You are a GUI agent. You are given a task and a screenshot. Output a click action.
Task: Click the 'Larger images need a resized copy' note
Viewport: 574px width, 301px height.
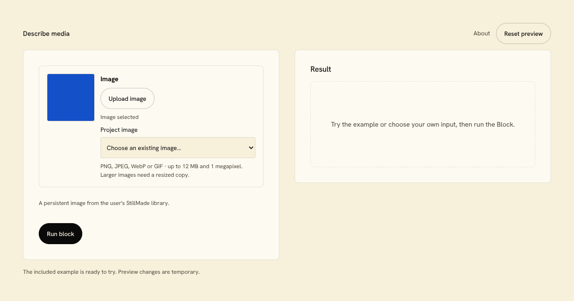click(x=145, y=175)
